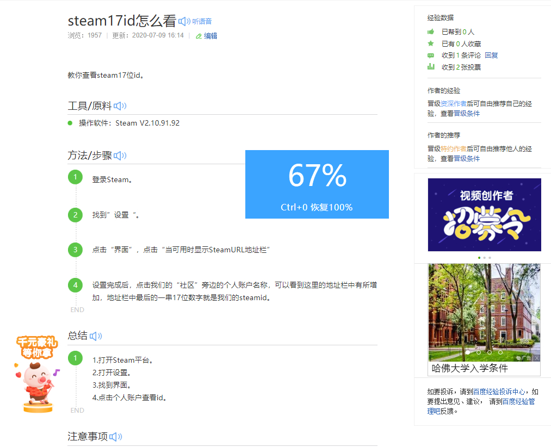Click step text mentioning 当可用时显示SteamURL地址栏
551x447 pixels.
[x=181, y=250]
